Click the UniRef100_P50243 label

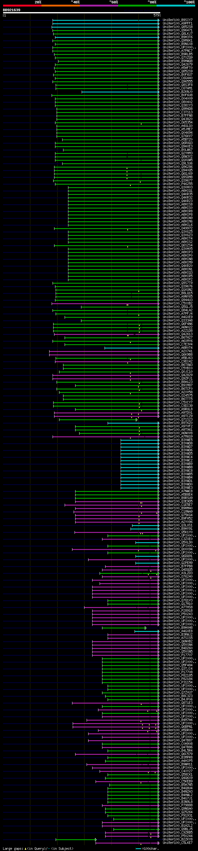tap(178, 614)
